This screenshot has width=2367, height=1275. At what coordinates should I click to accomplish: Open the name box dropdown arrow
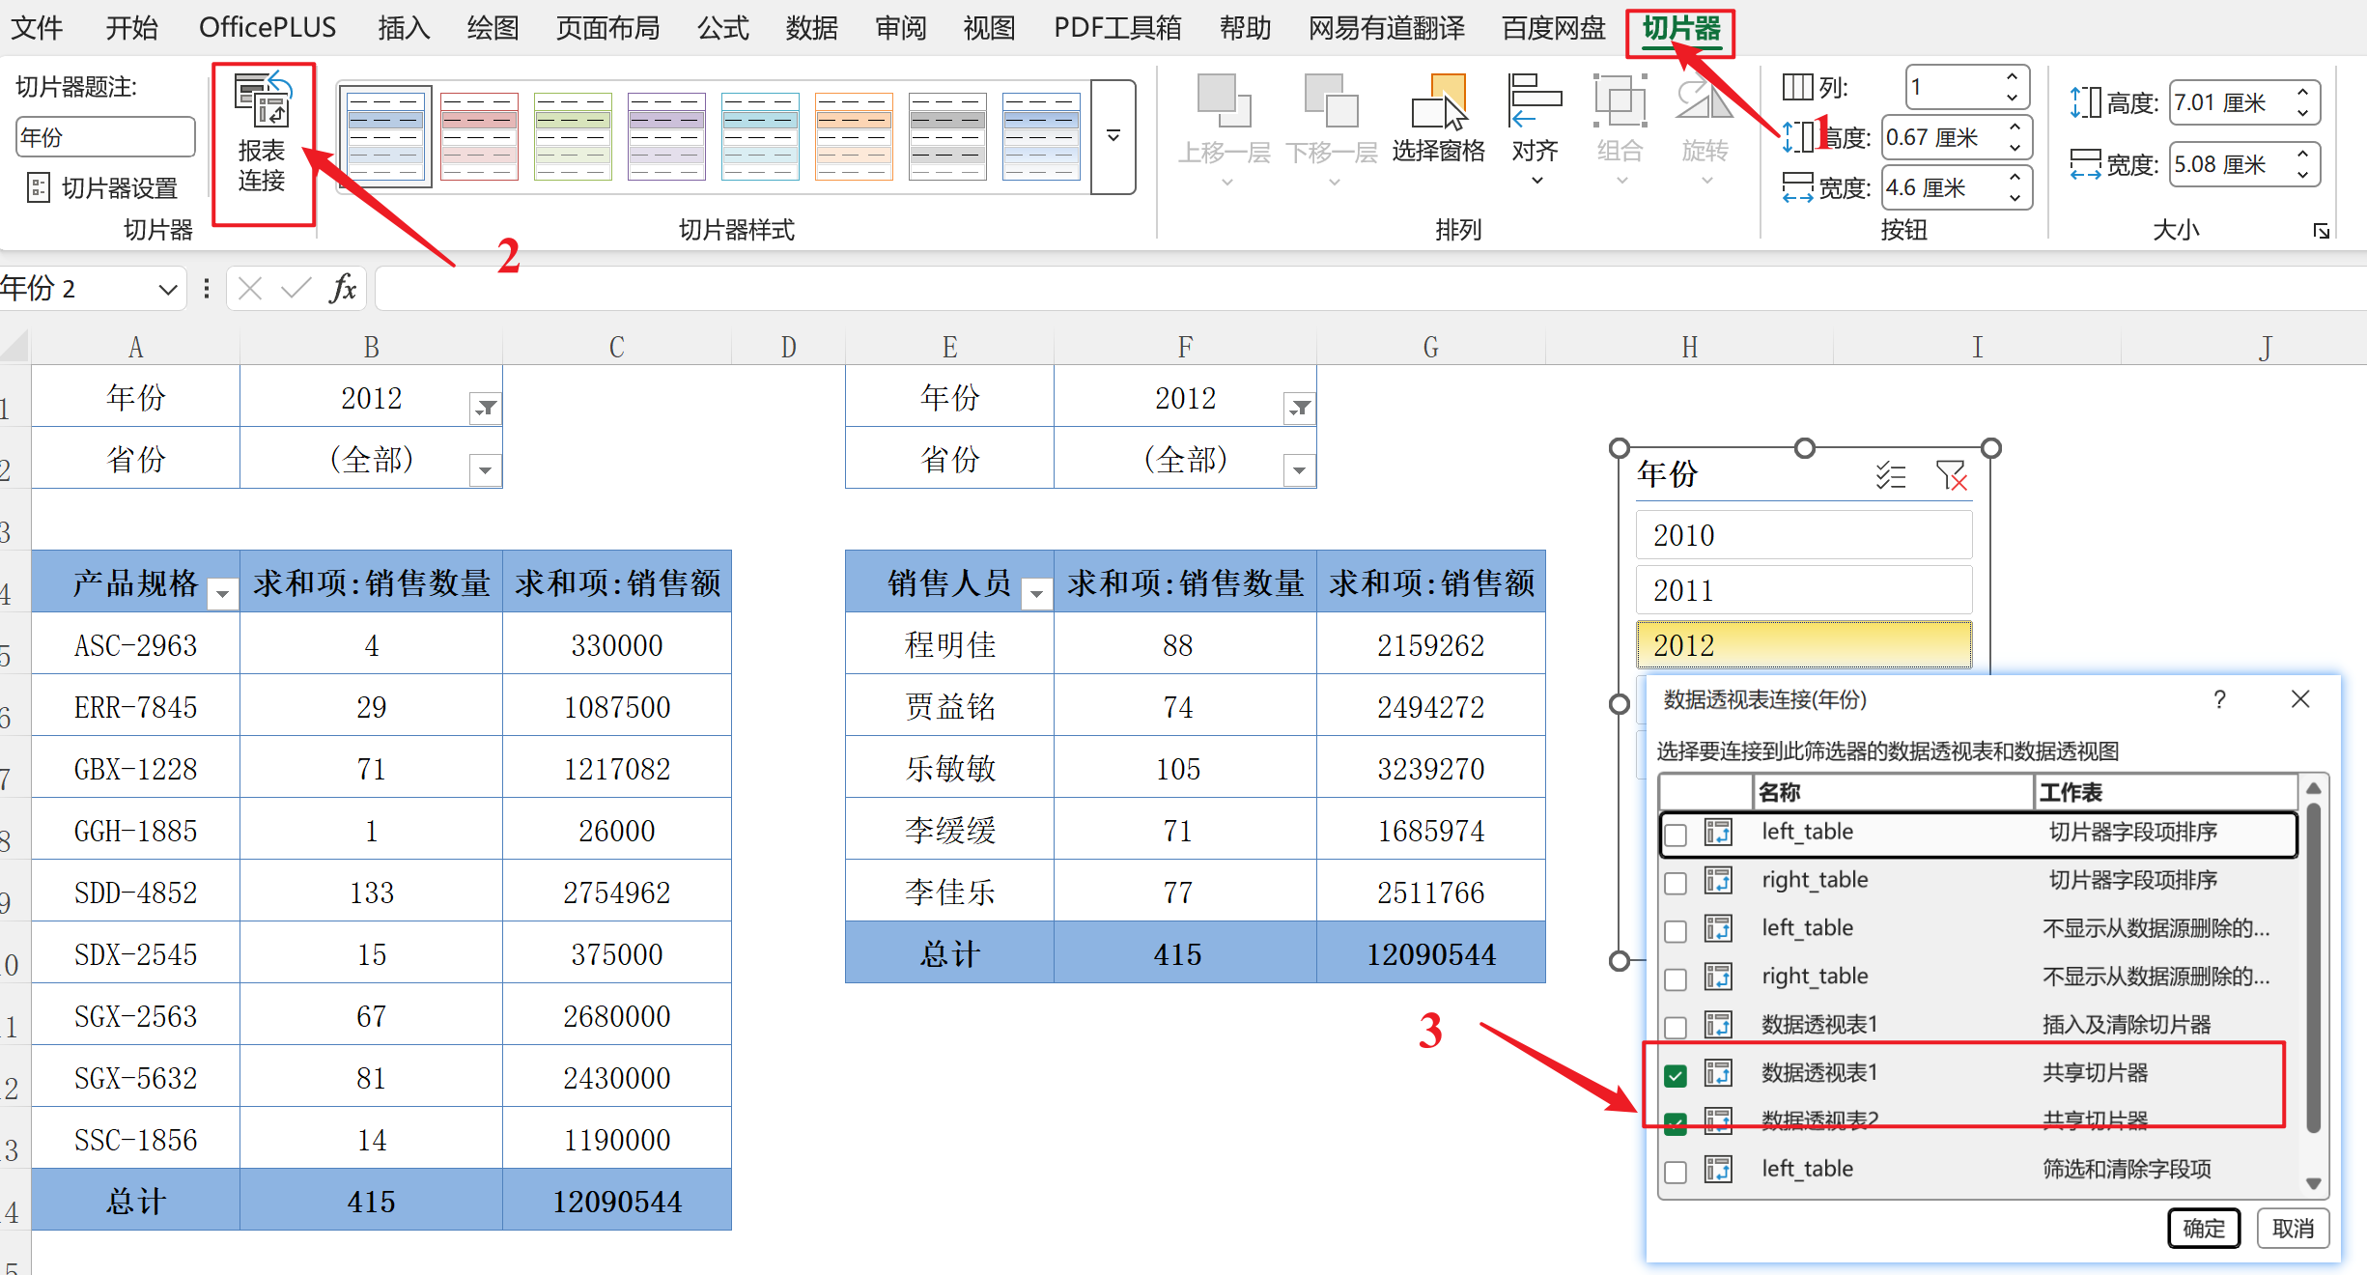click(167, 289)
